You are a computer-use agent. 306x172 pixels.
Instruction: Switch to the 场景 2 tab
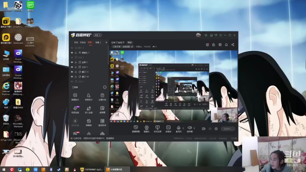[x=98, y=42]
